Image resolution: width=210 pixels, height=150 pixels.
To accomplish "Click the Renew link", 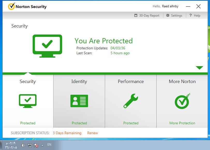I will click(x=92, y=133).
